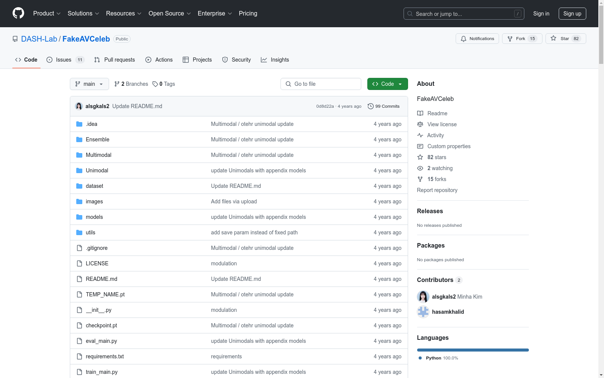The image size is (604, 378).
Task: Open the eval_main.py file
Action: pyautogui.click(x=102, y=341)
